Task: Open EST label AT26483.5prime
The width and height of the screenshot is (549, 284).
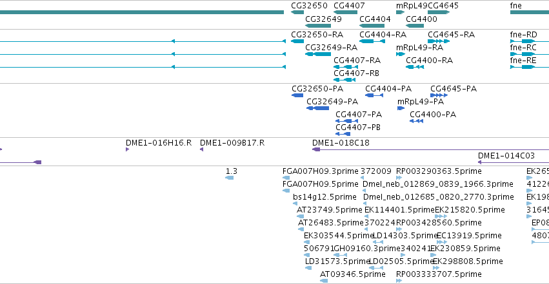Action: 331,223
